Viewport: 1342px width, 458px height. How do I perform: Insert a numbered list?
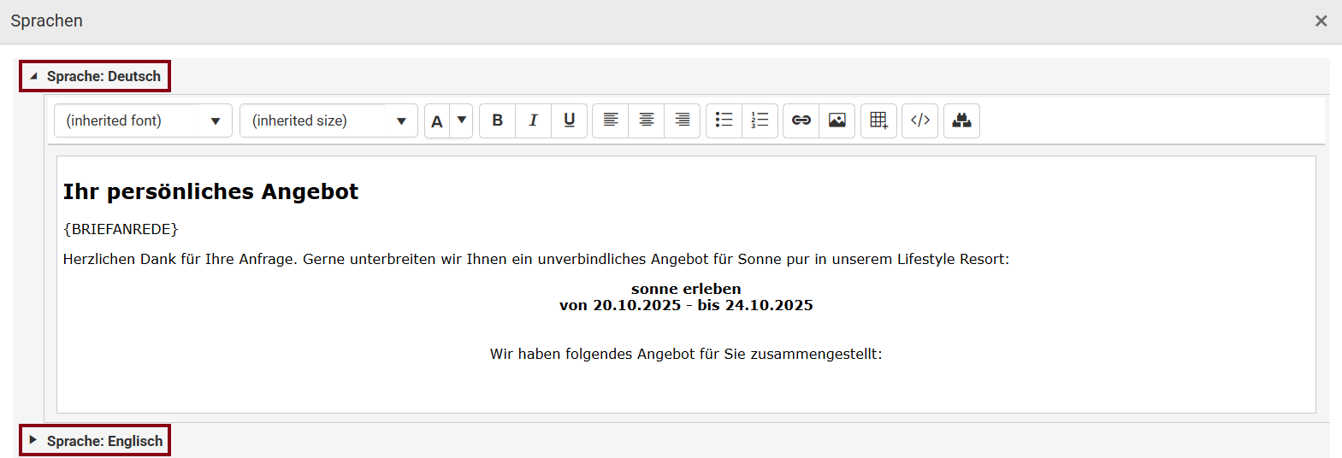pos(760,120)
